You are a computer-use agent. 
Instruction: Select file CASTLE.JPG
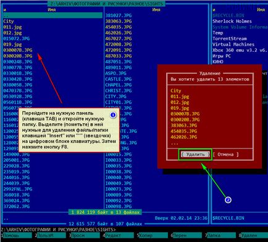coord(119,79)
